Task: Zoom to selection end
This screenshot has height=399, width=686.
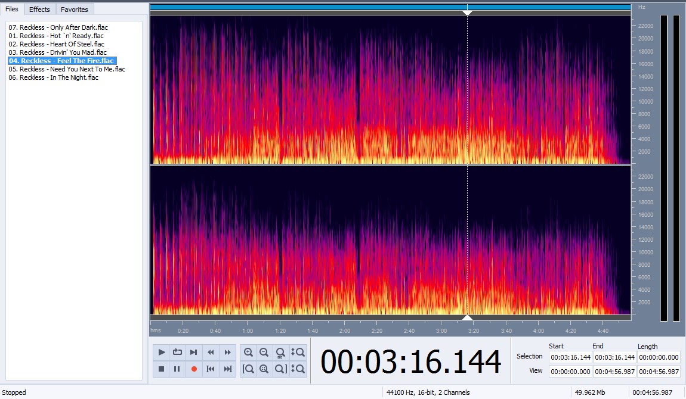Action: click(280, 369)
